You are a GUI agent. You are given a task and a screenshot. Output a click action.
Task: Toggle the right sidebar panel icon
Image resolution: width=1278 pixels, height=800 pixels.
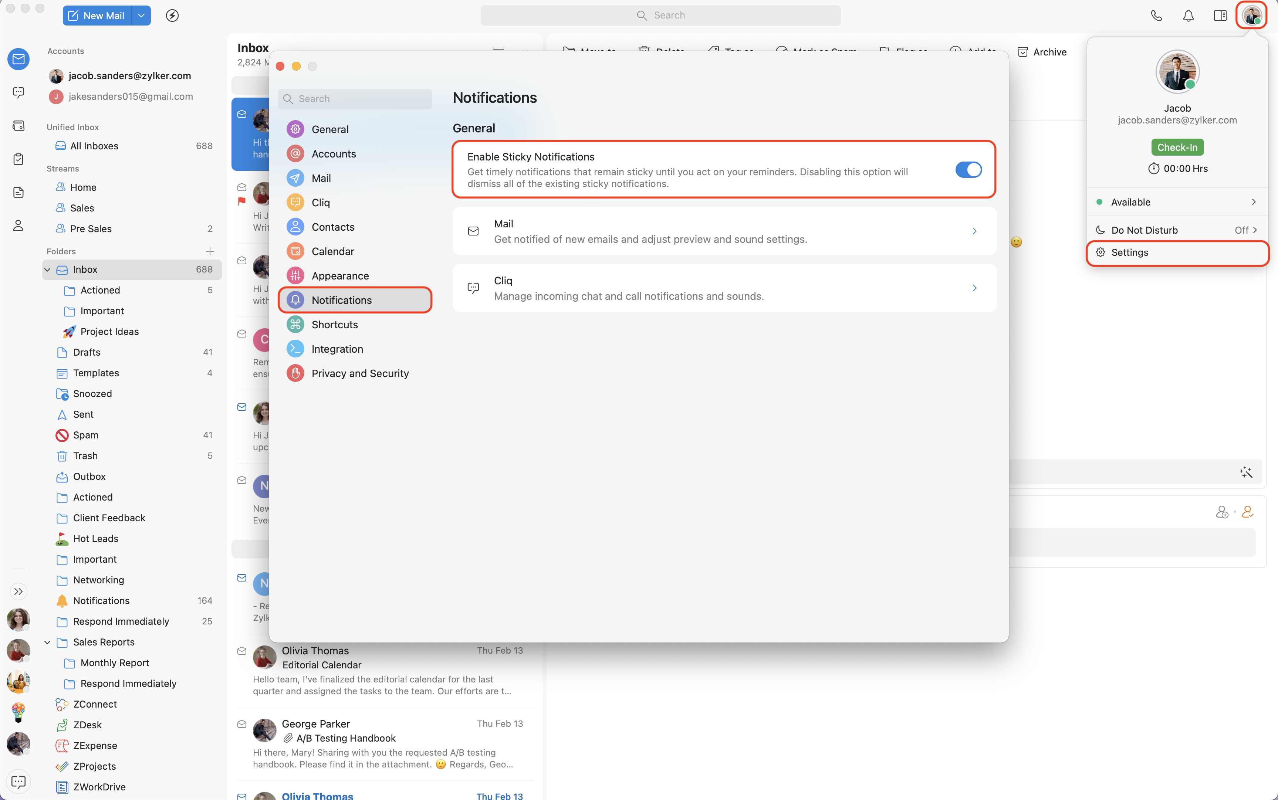click(x=1220, y=16)
